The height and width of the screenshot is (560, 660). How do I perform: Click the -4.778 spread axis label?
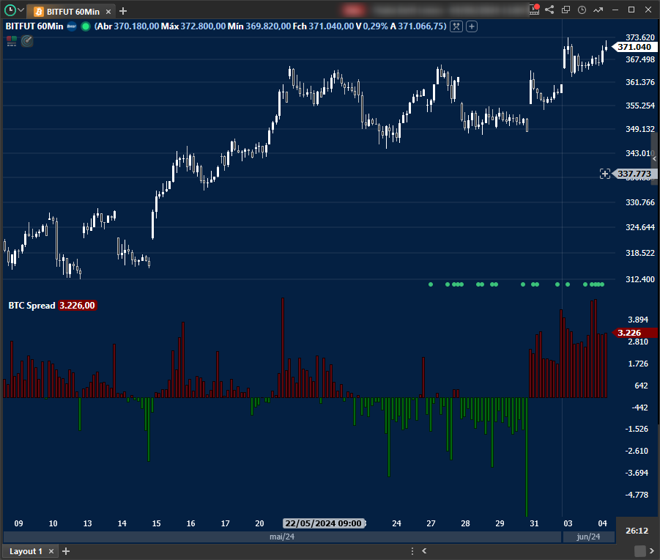point(636,495)
